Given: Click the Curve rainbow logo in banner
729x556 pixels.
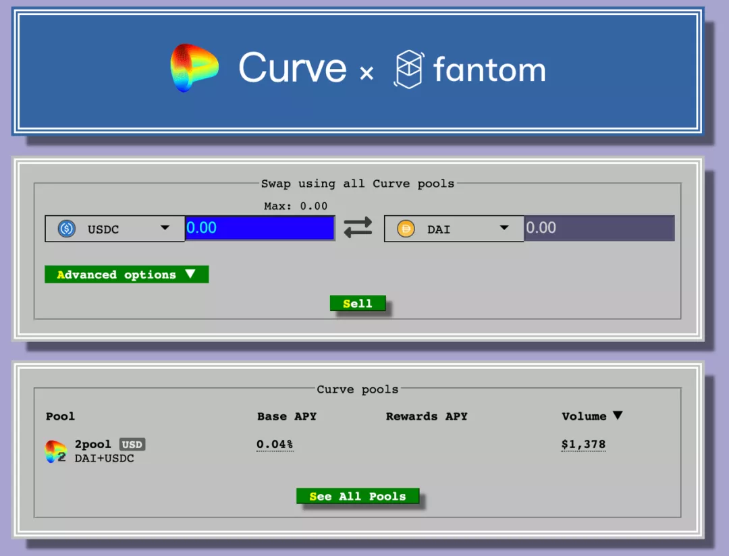Looking at the screenshot, I should 195,68.
